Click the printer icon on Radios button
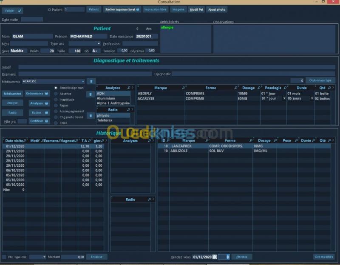340x265 pixels. (x=46, y=113)
